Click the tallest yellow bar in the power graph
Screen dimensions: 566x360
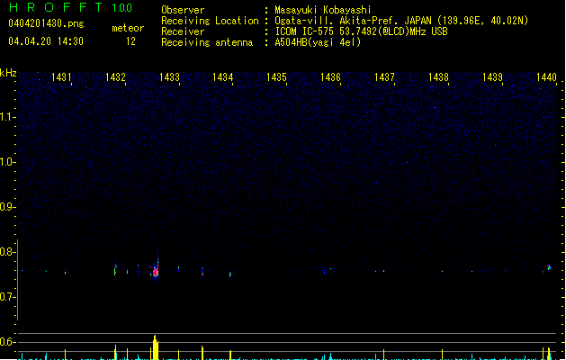[x=155, y=347]
